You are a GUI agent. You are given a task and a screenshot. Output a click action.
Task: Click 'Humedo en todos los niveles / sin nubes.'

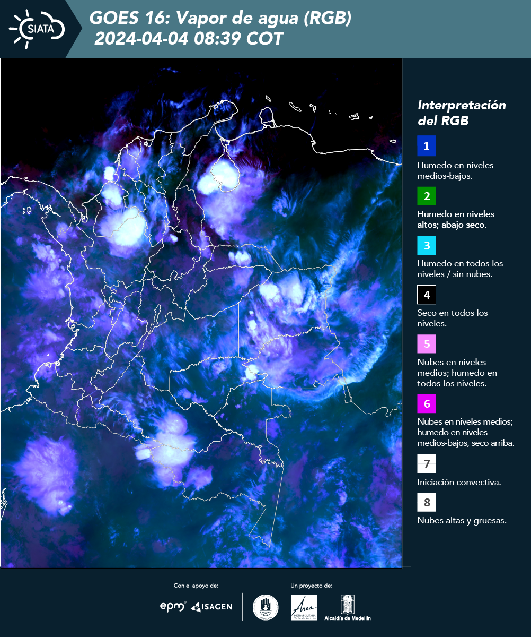(x=460, y=269)
